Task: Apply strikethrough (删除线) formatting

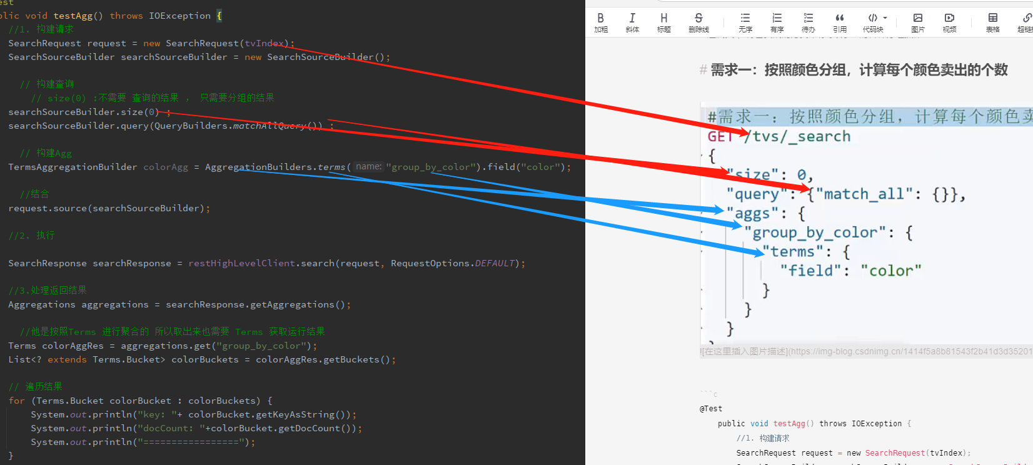Action: tap(698, 22)
